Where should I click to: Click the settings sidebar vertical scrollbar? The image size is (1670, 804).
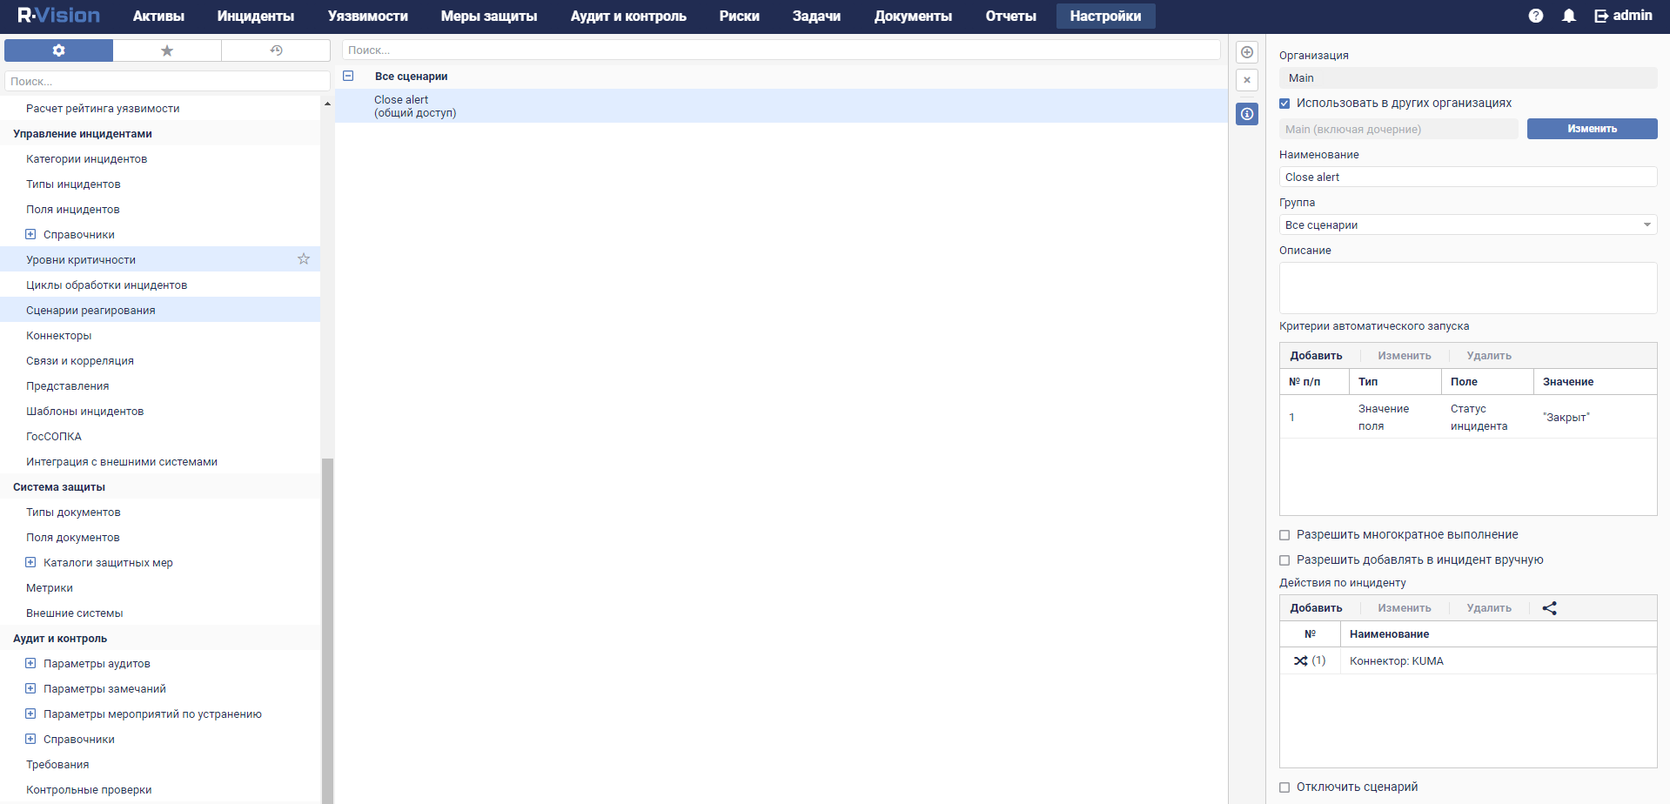[x=327, y=630]
